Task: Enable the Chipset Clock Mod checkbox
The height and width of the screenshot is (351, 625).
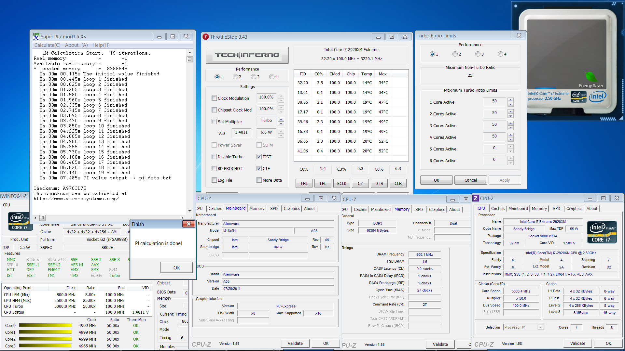Action: 214,110
